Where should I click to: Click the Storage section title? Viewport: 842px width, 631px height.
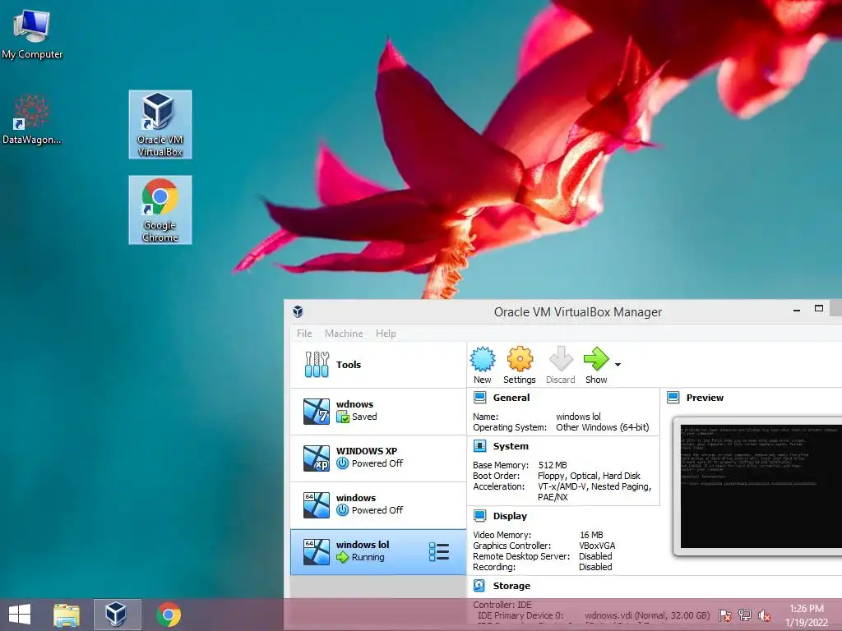tap(511, 585)
